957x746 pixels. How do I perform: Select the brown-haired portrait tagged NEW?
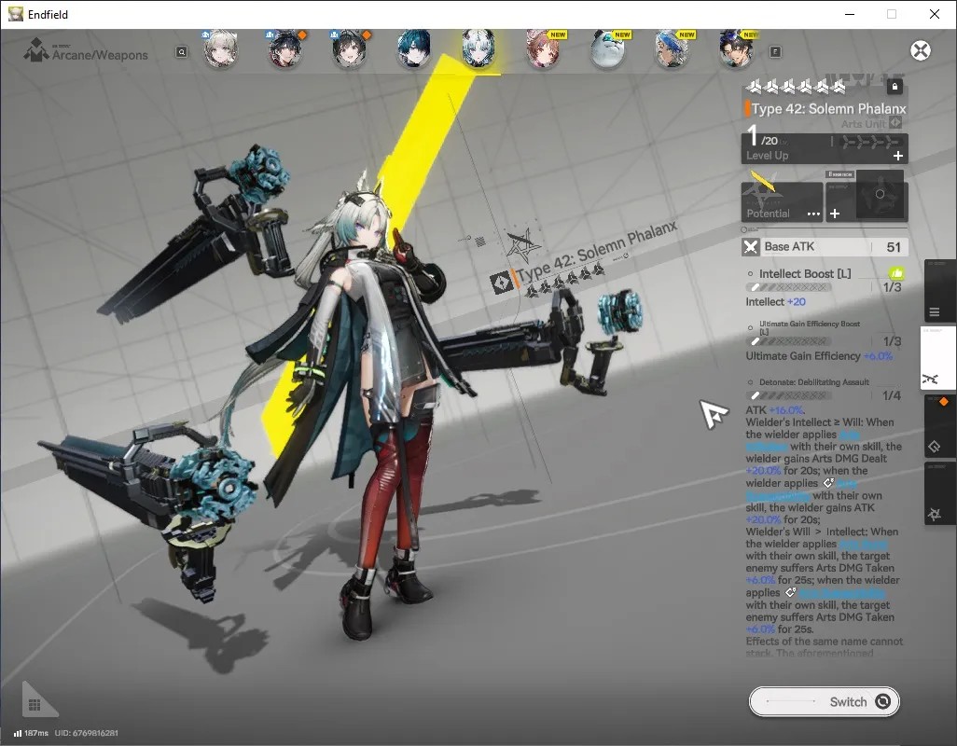[x=543, y=48]
